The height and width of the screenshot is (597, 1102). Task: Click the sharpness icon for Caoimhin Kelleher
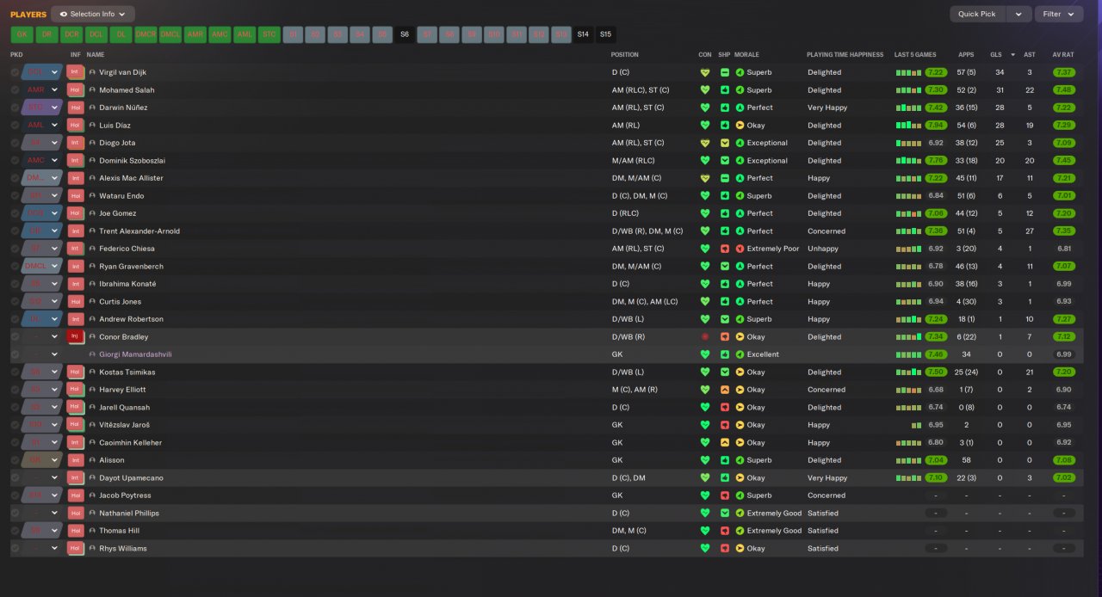pos(725,442)
